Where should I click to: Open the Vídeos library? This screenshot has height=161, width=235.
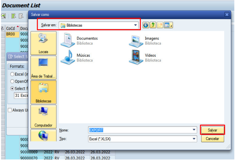tap(145, 57)
